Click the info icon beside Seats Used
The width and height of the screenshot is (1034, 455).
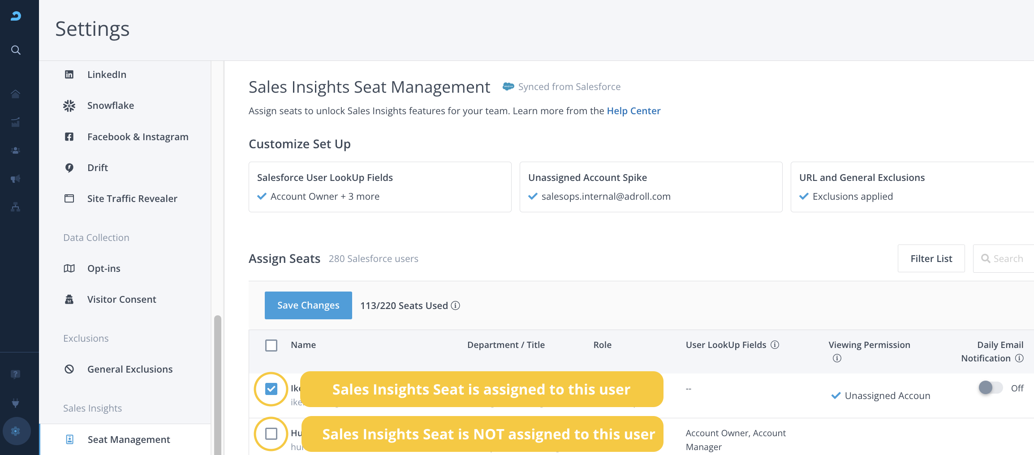pos(456,305)
